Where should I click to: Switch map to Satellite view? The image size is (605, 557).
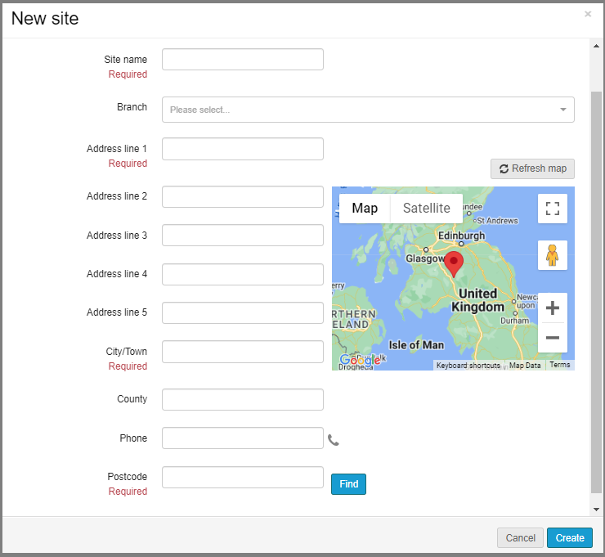click(x=426, y=209)
